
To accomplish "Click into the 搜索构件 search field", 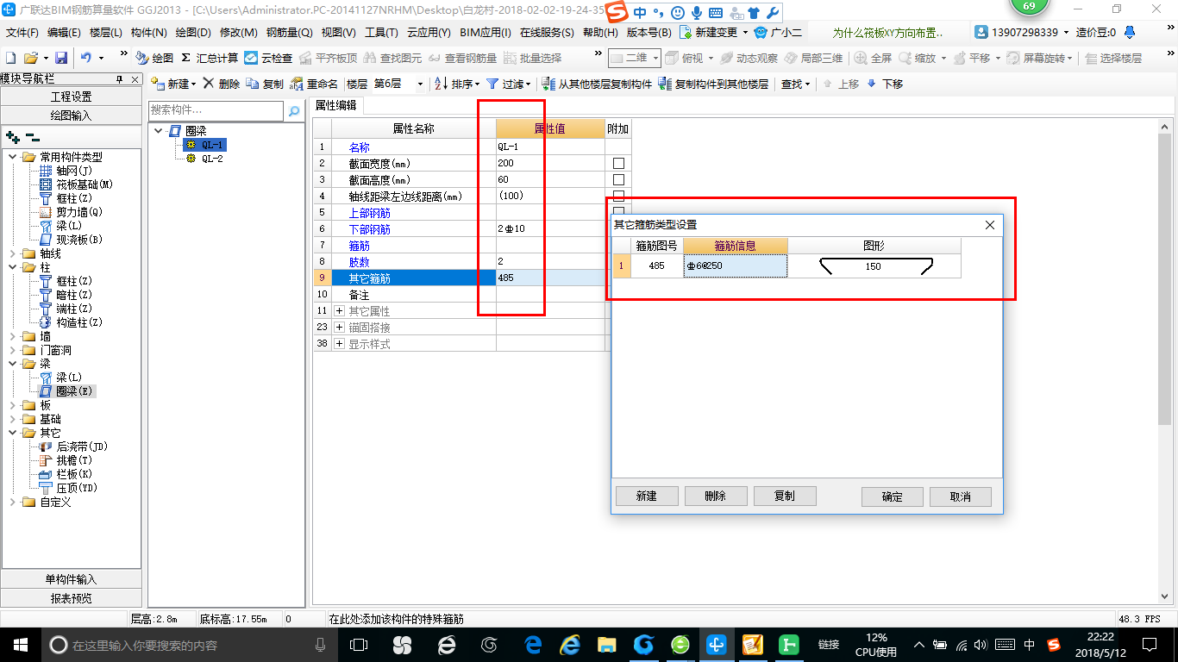I will click(216, 110).
